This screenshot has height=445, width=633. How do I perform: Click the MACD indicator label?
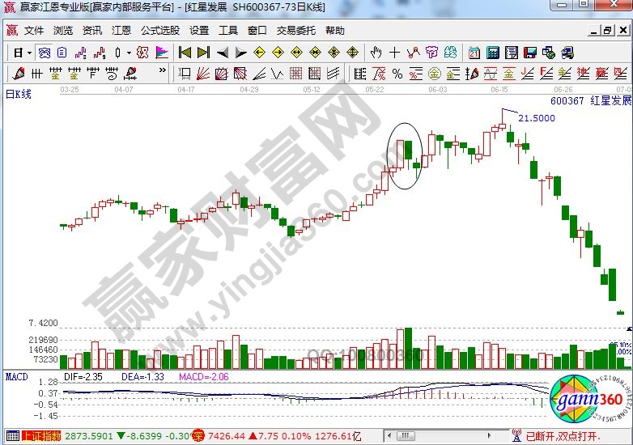[x=17, y=376]
